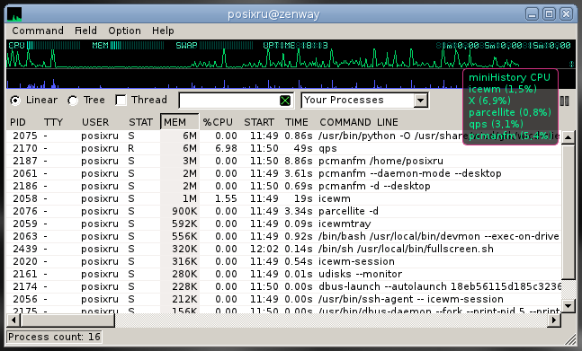Sort by START column header
Viewport: 582px width, 351px height.
[259, 122]
